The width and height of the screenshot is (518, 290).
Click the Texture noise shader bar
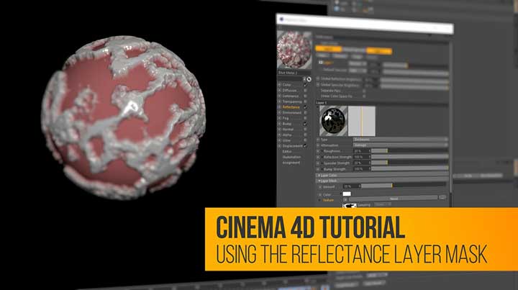pos(394,198)
